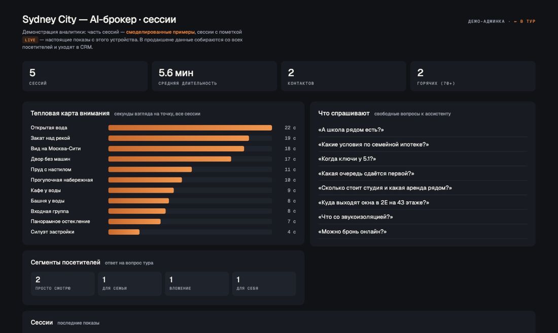
Task: Click the «22 с» value for Открытая вода
Action: click(x=290, y=128)
